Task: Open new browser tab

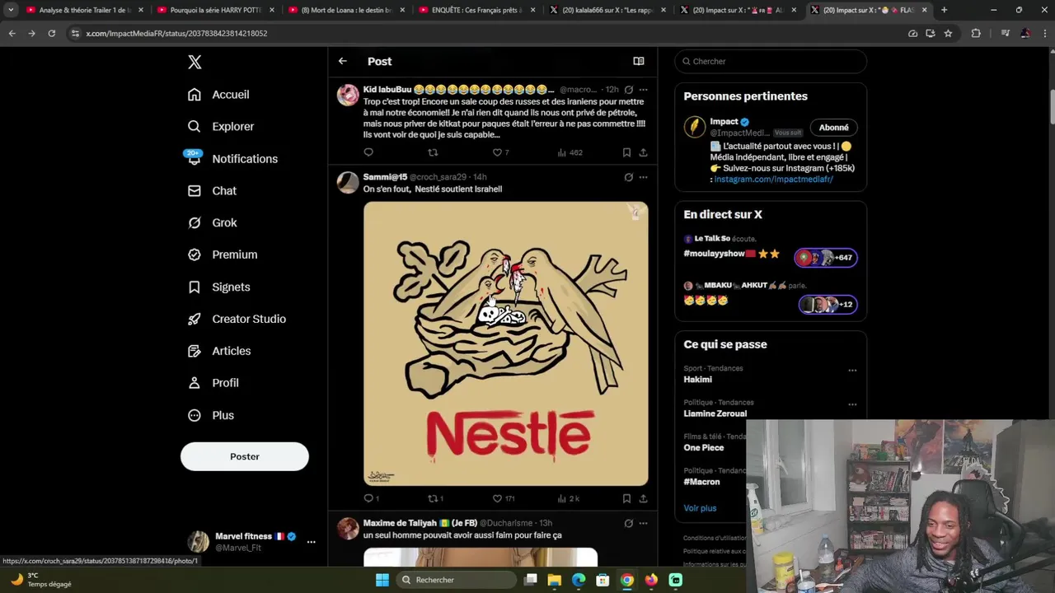Action: click(944, 10)
